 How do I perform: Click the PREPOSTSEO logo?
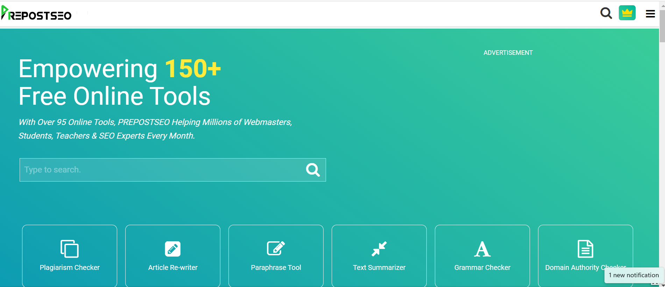point(36,13)
